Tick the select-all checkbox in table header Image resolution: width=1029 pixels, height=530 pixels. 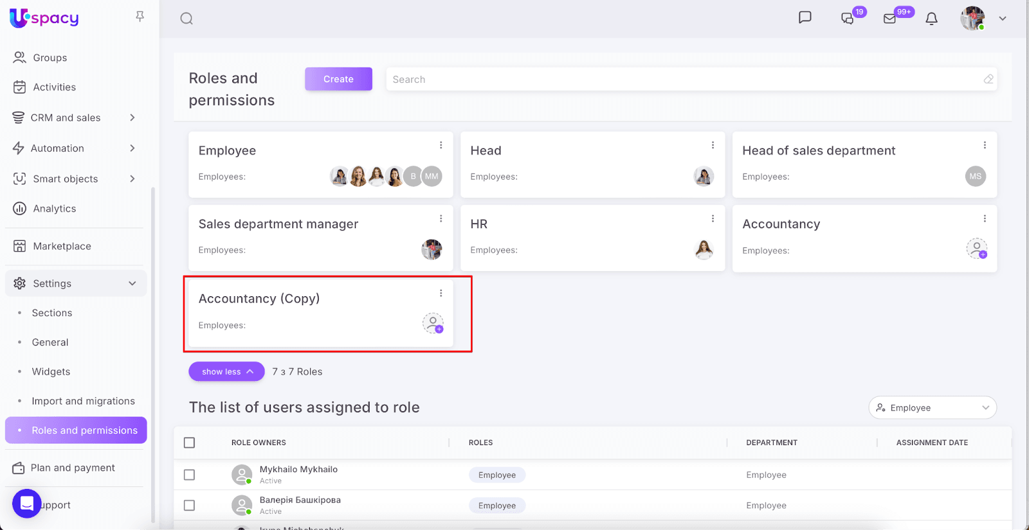(189, 443)
